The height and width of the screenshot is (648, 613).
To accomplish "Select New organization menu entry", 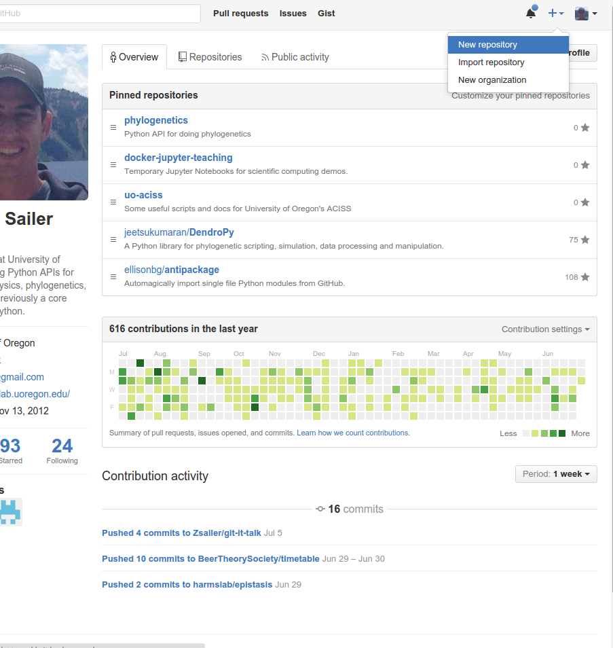I will click(492, 80).
